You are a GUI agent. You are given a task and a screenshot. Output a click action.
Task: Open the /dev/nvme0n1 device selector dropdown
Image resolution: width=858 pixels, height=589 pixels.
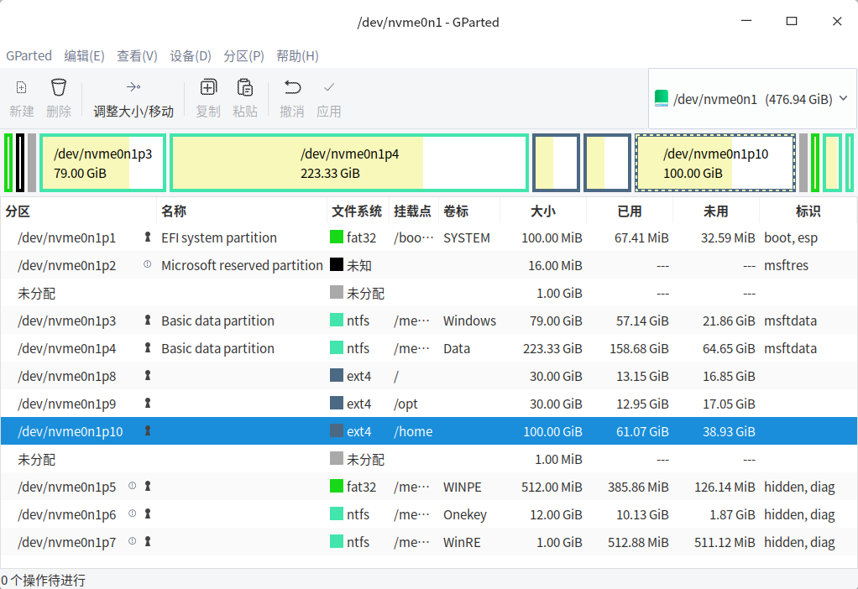coord(751,97)
